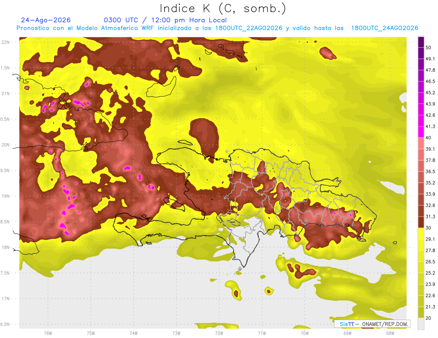Click legend value '43.9'
This screenshot has height=338, width=438.
pos(430,104)
